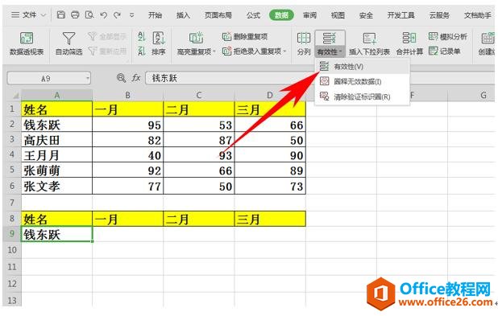Click the formula bar containing 钱东跃
This screenshot has height=316, width=498.
(229, 78)
